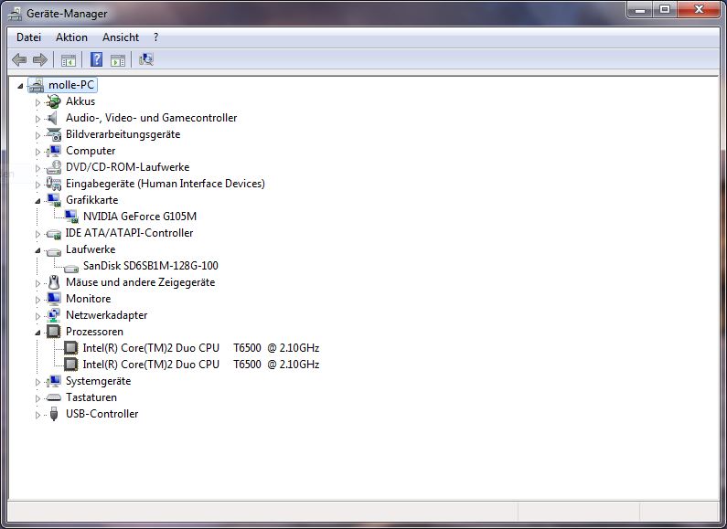
Task: Minimize the Geräte-Manager window
Action: (x=641, y=9)
